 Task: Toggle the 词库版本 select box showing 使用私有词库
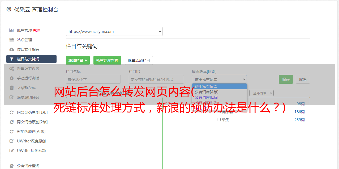pyautogui.click(x=219, y=79)
